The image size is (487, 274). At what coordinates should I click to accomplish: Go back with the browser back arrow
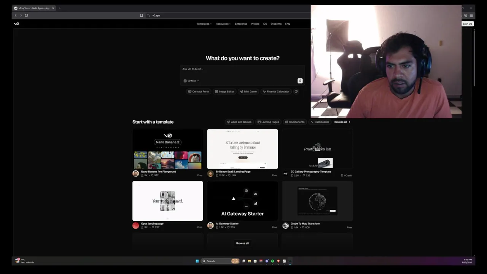16,16
